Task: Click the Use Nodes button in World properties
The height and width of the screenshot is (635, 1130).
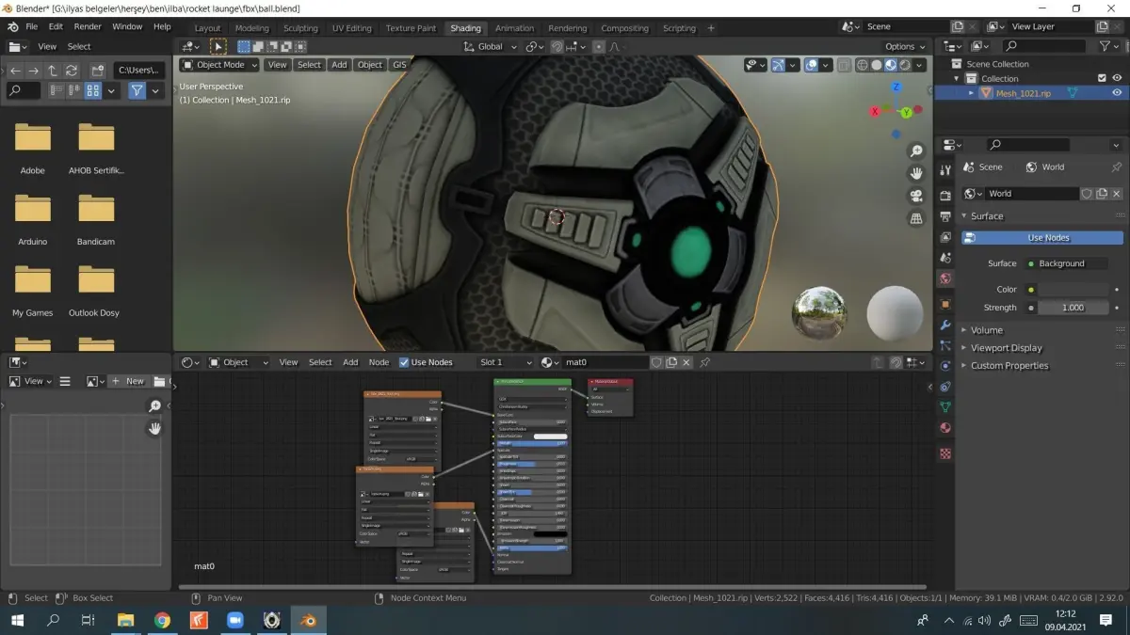Action: point(1047,238)
